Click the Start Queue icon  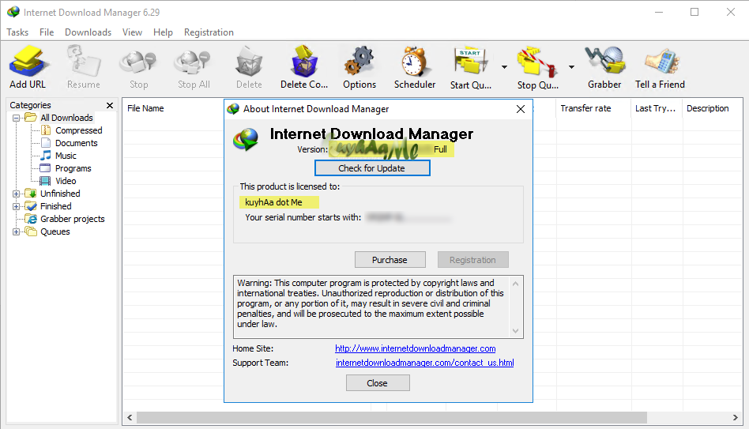[471, 61]
